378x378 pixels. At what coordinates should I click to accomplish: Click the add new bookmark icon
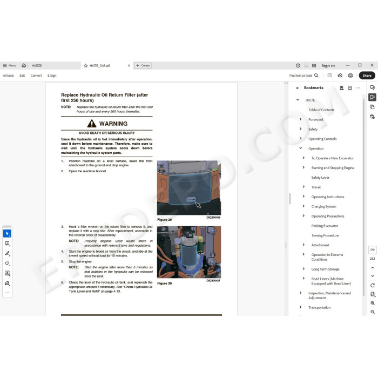pos(350,88)
